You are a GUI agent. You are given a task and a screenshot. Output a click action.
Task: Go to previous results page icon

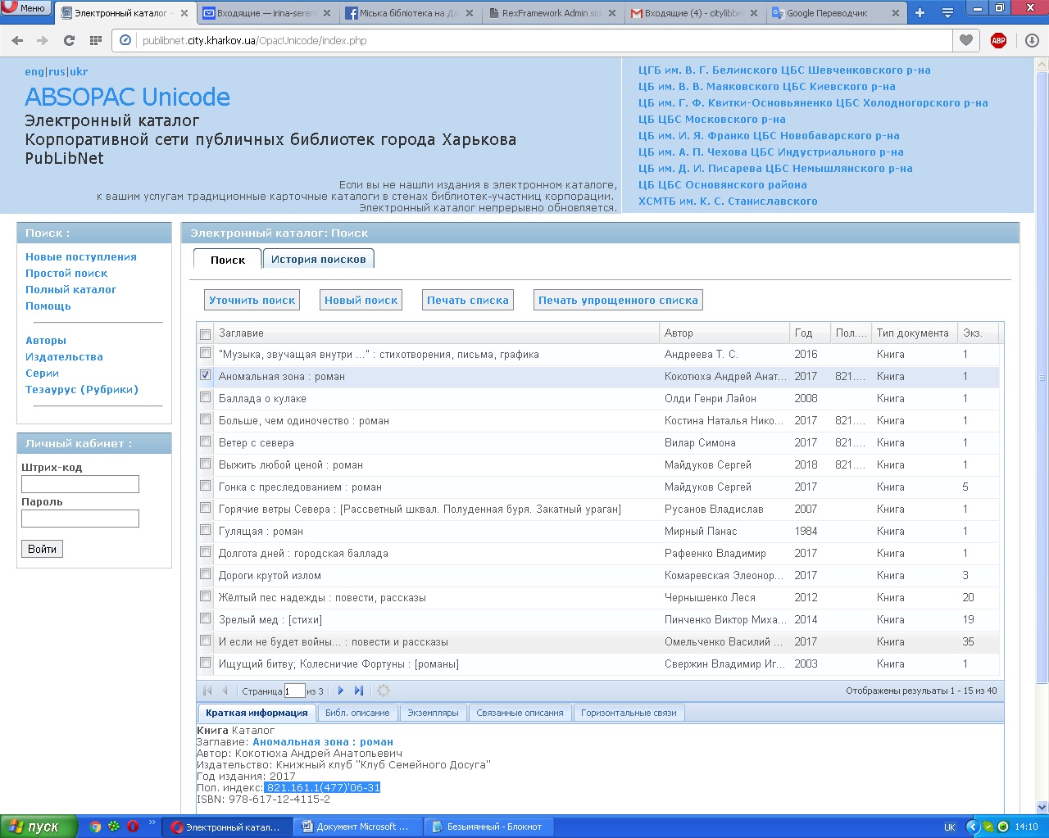tap(225, 691)
